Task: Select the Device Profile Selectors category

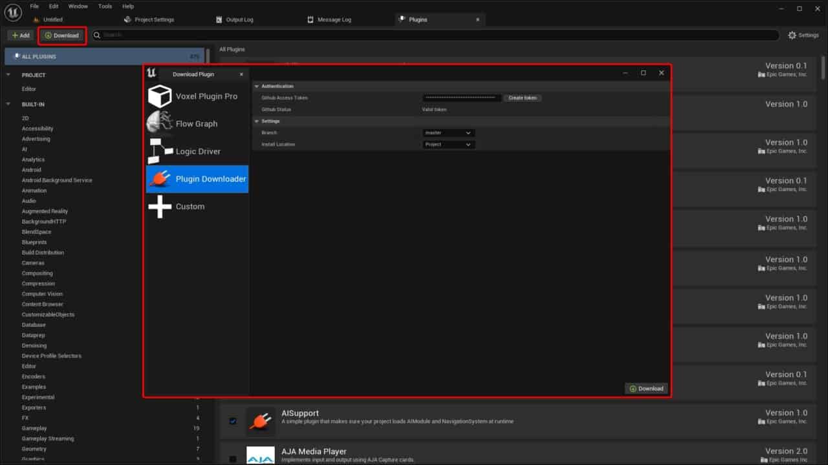Action: pos(52,356)
